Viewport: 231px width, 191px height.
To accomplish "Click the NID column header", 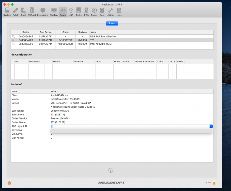I will coord(21,61).
